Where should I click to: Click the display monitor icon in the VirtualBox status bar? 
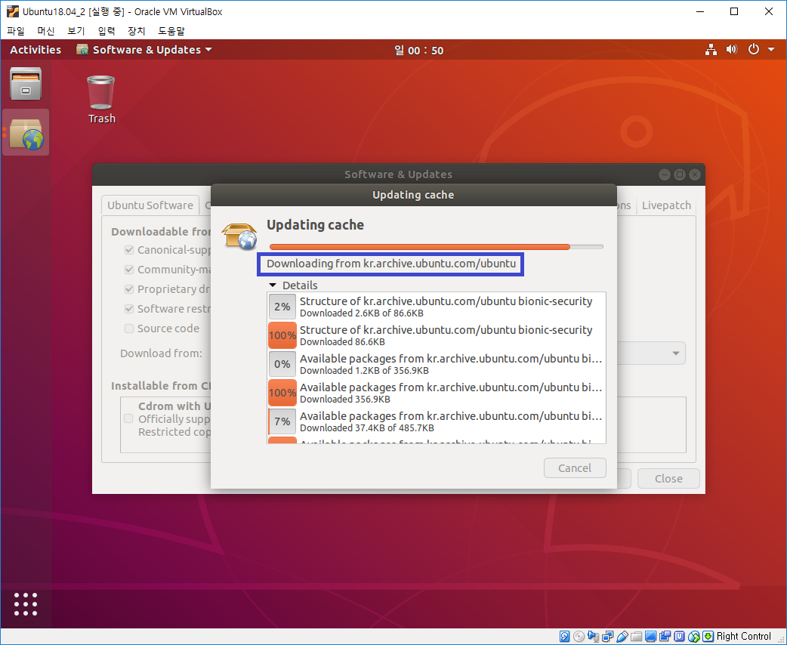pyautogui.click(x=651, y=637)
